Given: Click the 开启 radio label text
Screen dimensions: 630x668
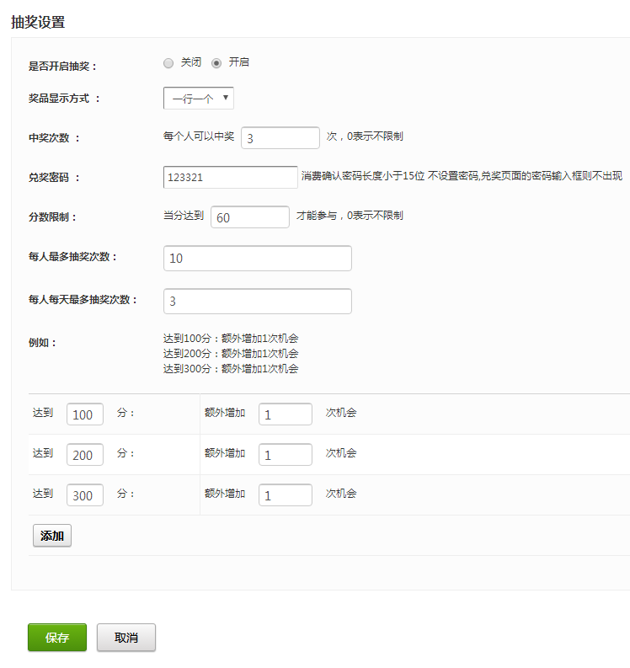Looking at the screenshot, I should (238, 62).
